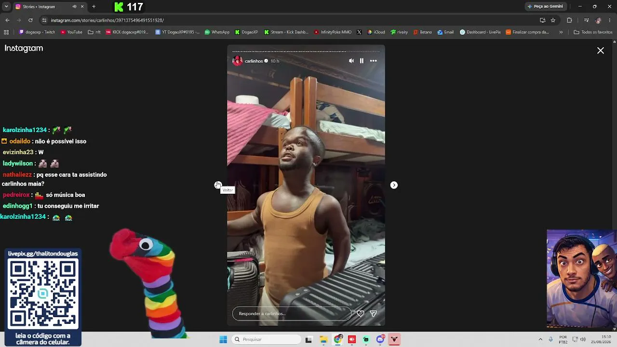
Task: Open the Chrome three-dot menu
Action: click(610, 20)
